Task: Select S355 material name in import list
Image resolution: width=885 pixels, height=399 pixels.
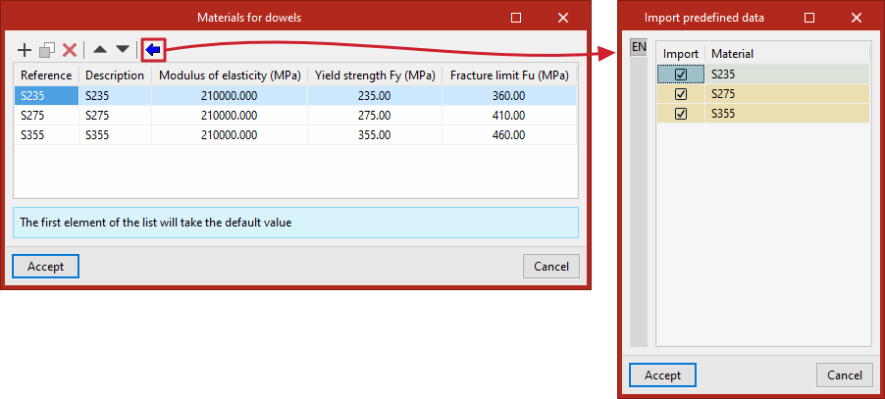Action: (x=787, y=114)
